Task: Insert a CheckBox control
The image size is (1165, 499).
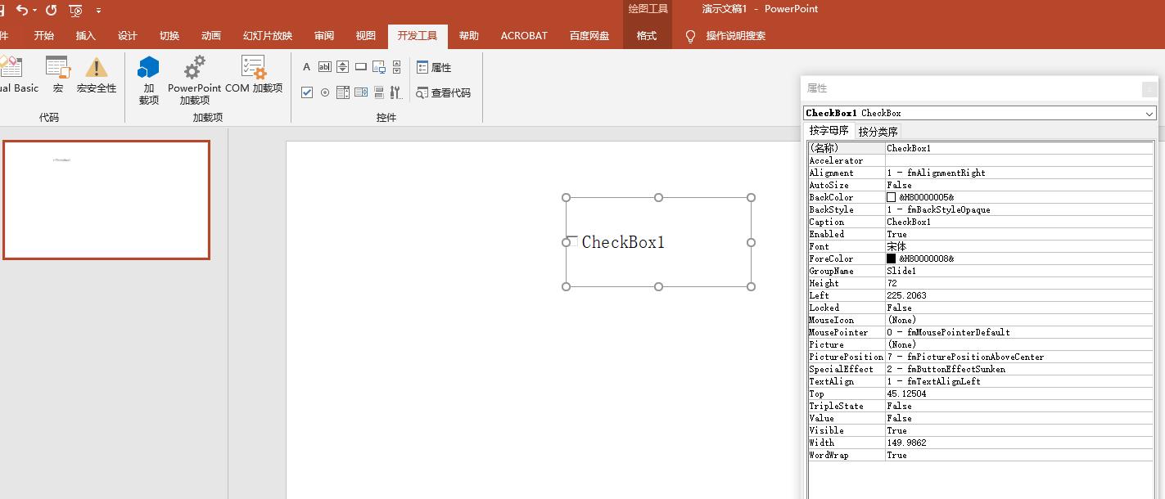Action: [x=307, y=92]
